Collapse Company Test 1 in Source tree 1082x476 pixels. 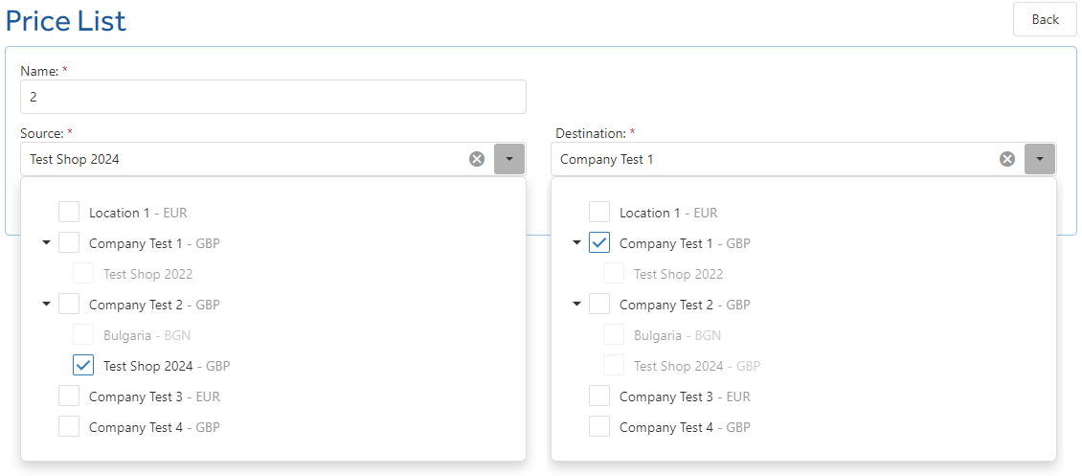46,243
